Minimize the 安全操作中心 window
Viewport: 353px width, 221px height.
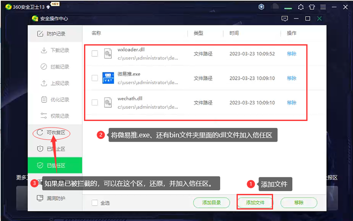click(296, 19)
